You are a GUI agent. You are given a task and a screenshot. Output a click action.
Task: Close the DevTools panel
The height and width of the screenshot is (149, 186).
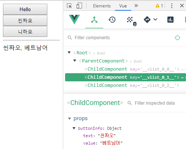(182, 6)
